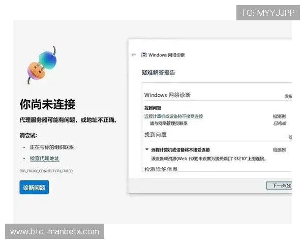This screenshot has width=305, height=244.
Task: Click 代理服务器可能有问题 message text
Action: (x=68, y=120)
